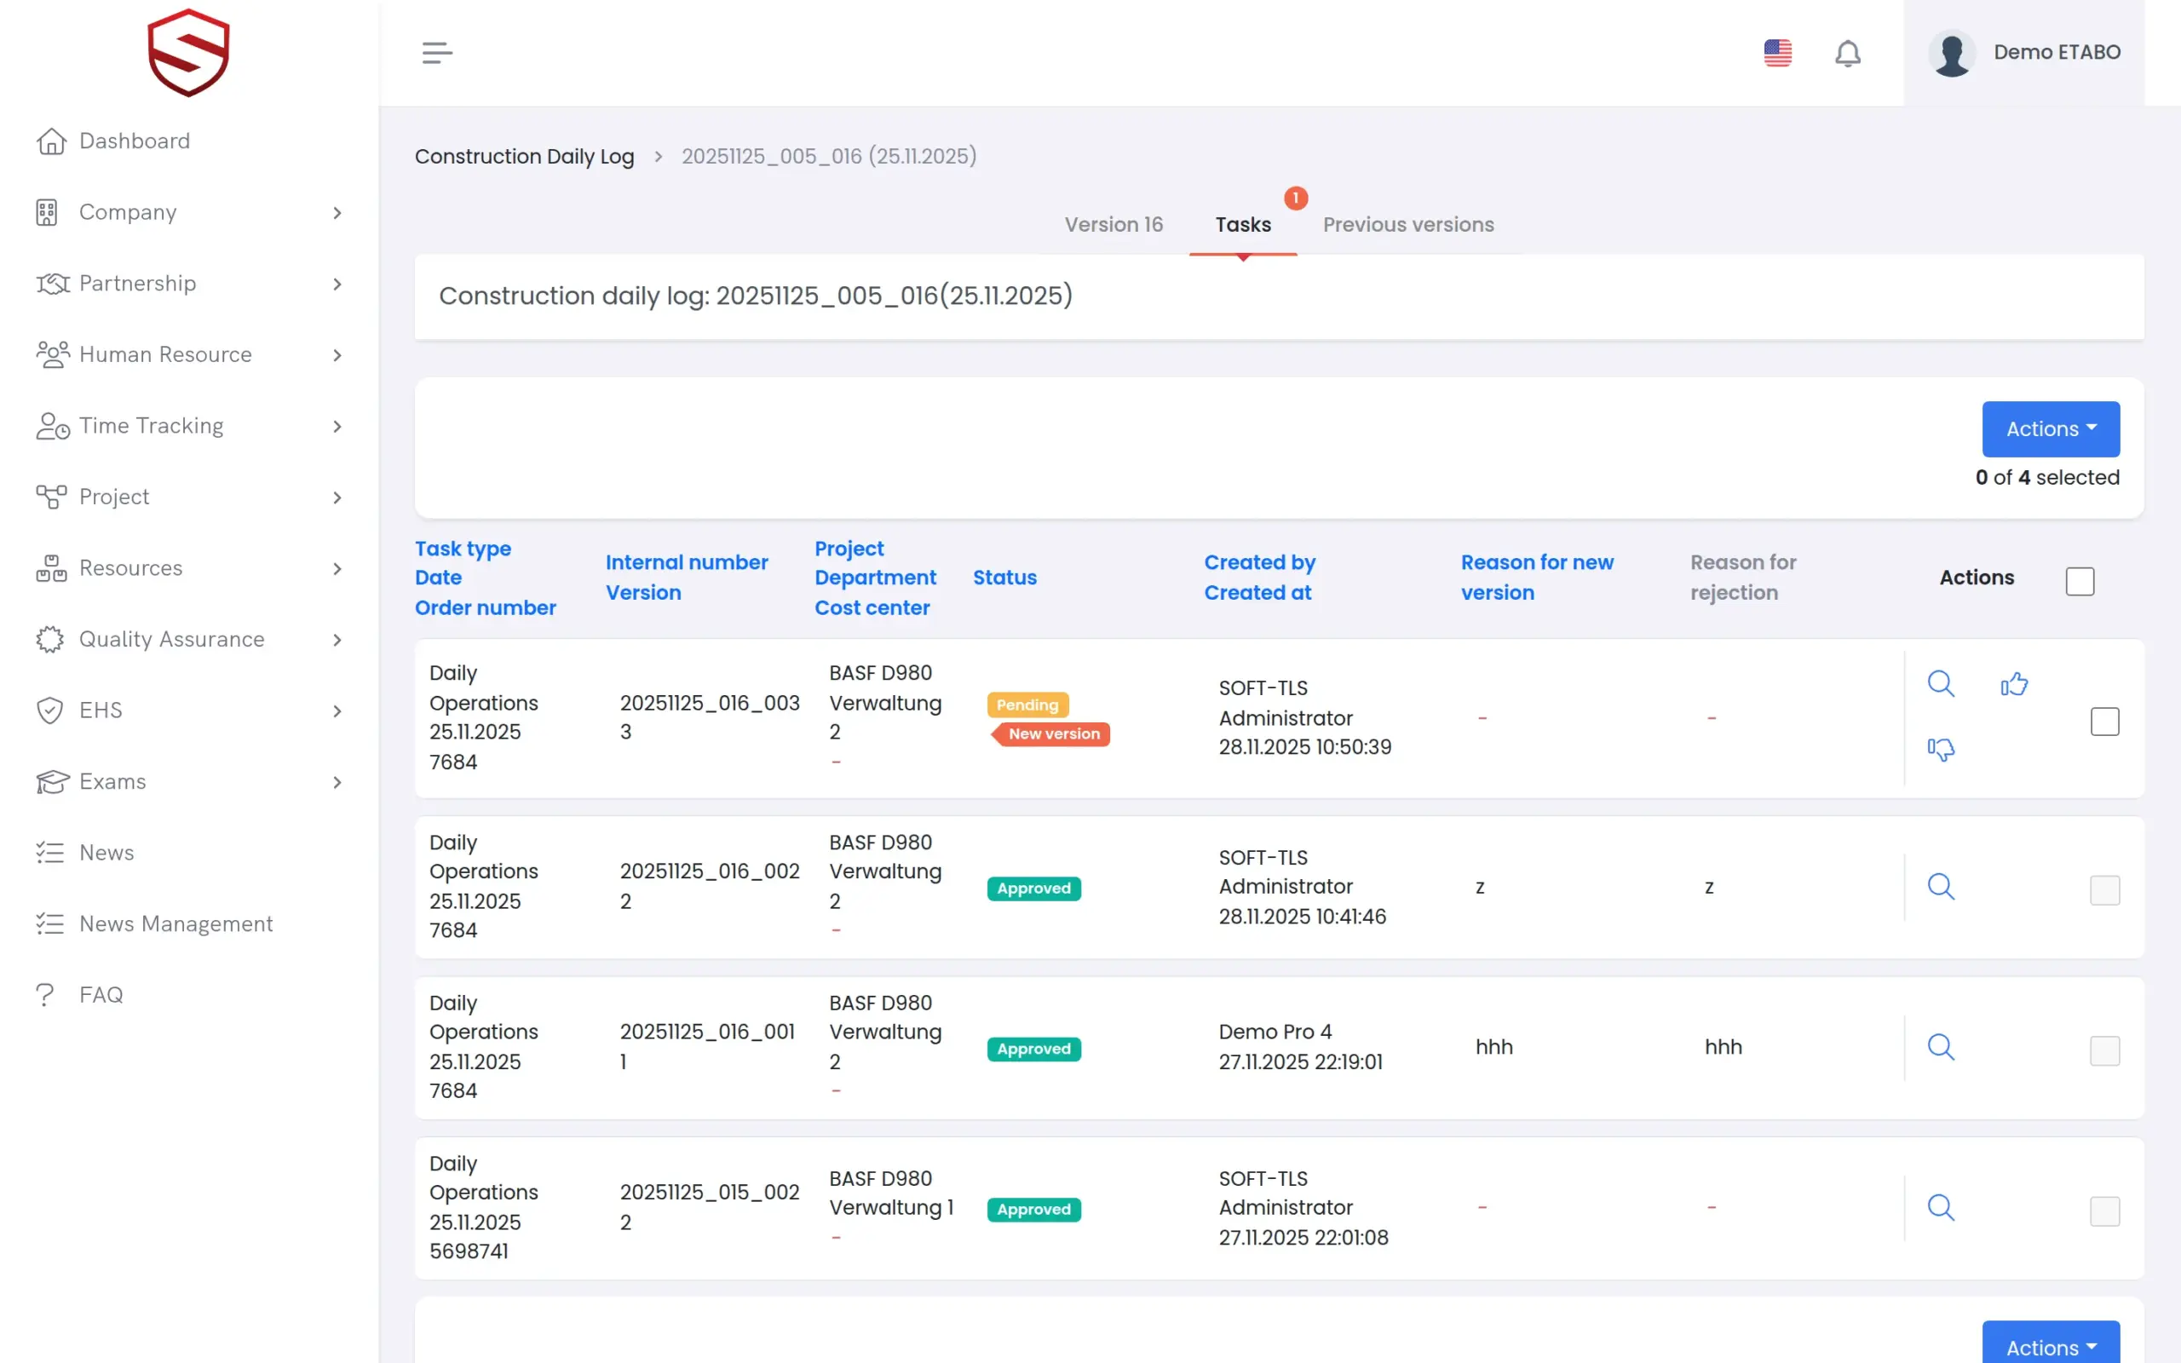Open the Resources sidebar menu item

(x=189, y=568)
